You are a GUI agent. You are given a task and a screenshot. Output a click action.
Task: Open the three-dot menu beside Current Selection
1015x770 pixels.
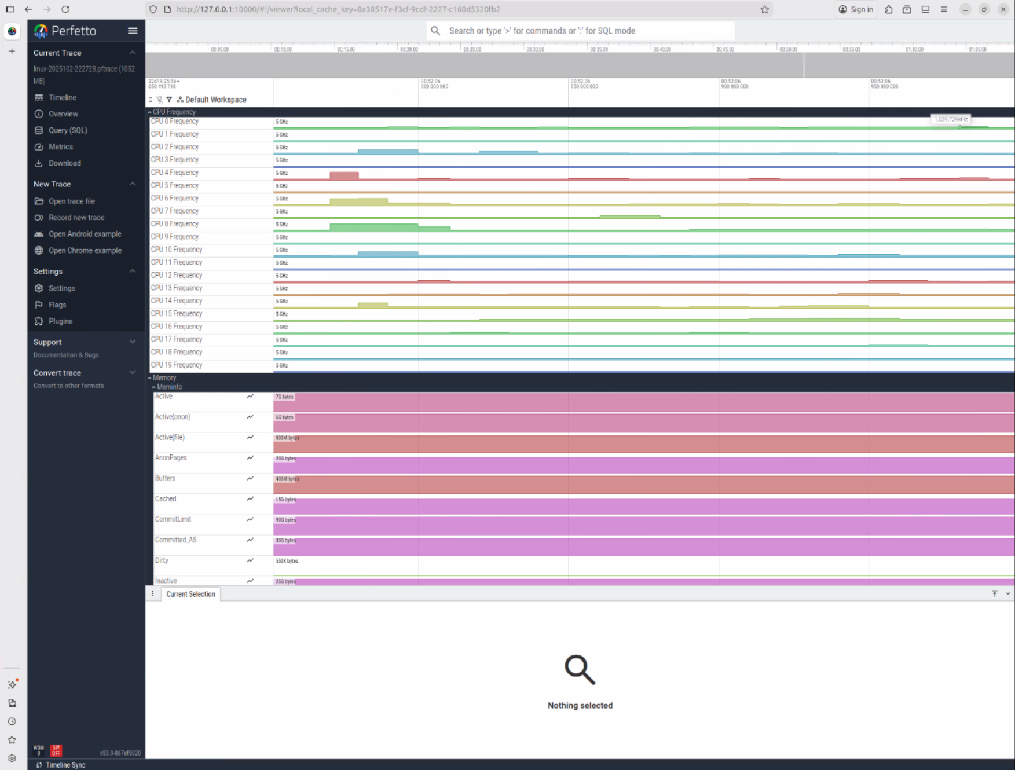[153, 594]
